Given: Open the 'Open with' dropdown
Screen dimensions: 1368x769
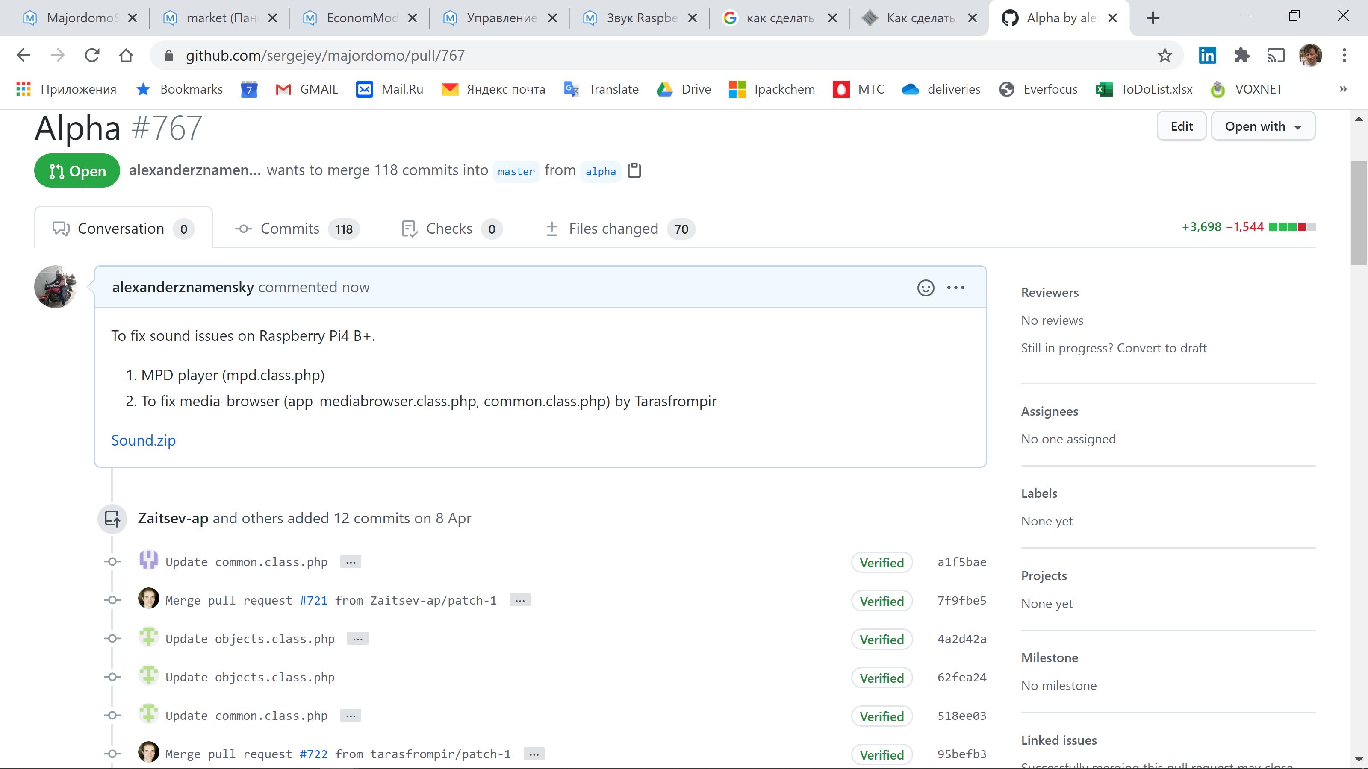Looking at the screenshot, I should pos(1263,126).
